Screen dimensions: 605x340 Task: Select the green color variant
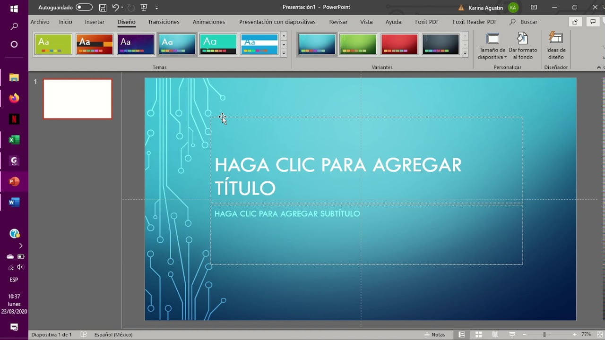click(x=358, y=44)
